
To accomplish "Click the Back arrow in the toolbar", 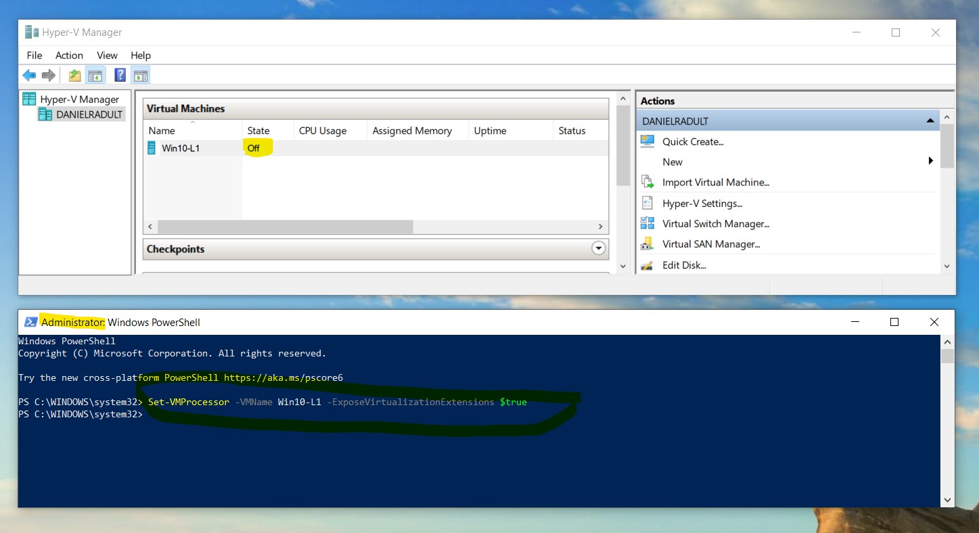I will [x=29, y=76].
